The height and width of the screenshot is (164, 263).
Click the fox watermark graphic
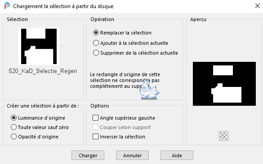149,90
